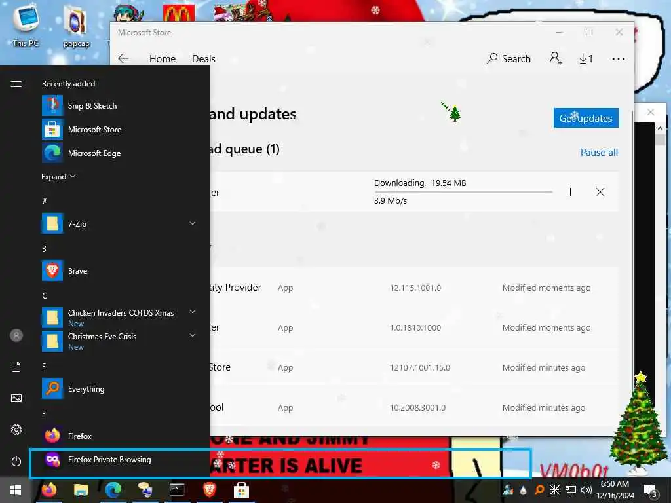
Task: Open Search in Microsoft Store
Action: click(508, 58)
